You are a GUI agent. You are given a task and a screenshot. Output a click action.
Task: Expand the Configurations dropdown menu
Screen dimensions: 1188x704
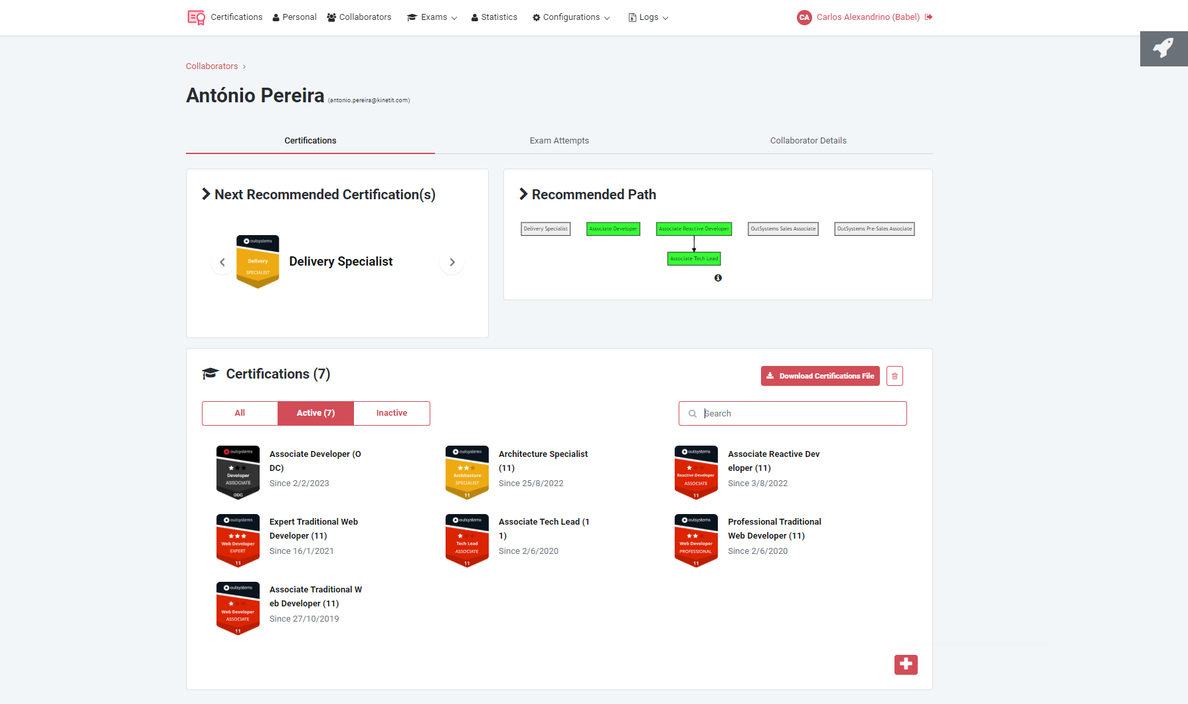(x=571, y=17)
